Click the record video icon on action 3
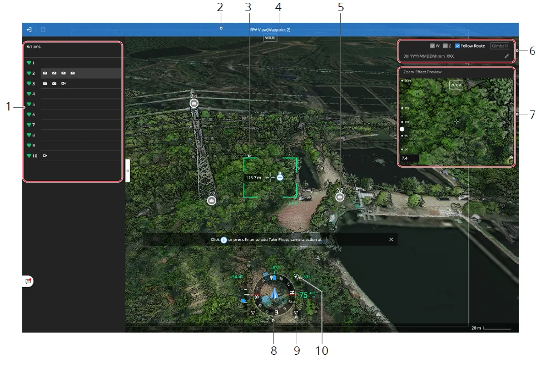Image resolution: width=536 pixels, height=367 pixels. (63, 83)
